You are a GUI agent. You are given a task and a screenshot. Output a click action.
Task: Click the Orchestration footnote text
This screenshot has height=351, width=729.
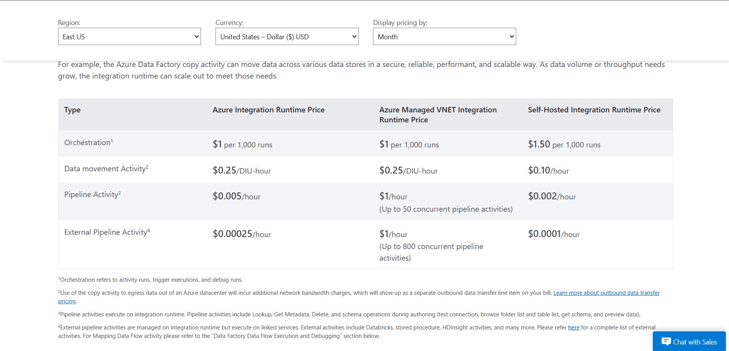[150, 280]
